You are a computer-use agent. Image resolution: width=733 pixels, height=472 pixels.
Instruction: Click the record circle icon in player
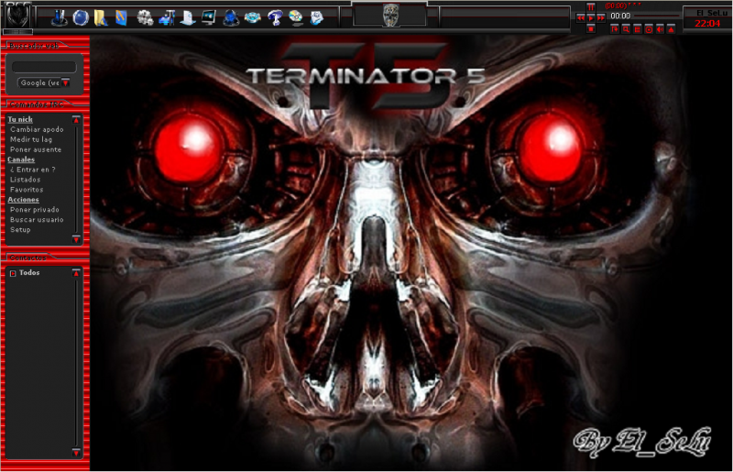[649, 29]
